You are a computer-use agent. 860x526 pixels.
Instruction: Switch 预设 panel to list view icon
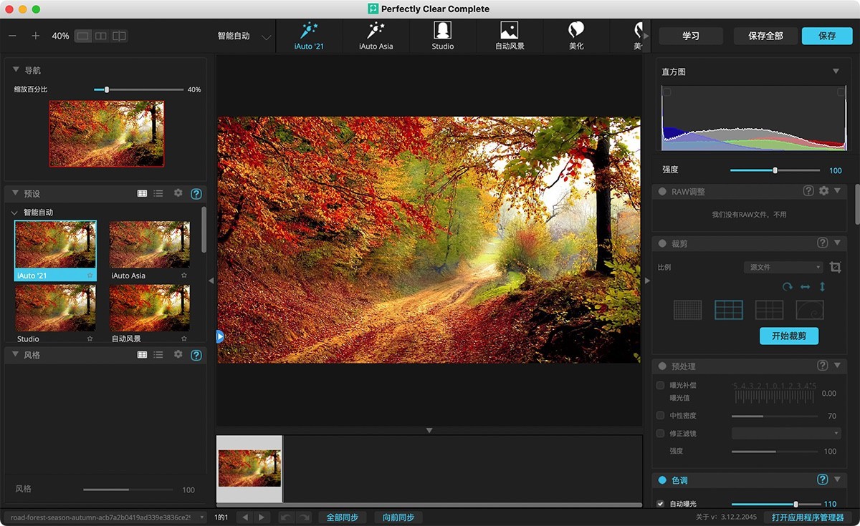click(x=158, y=193)
